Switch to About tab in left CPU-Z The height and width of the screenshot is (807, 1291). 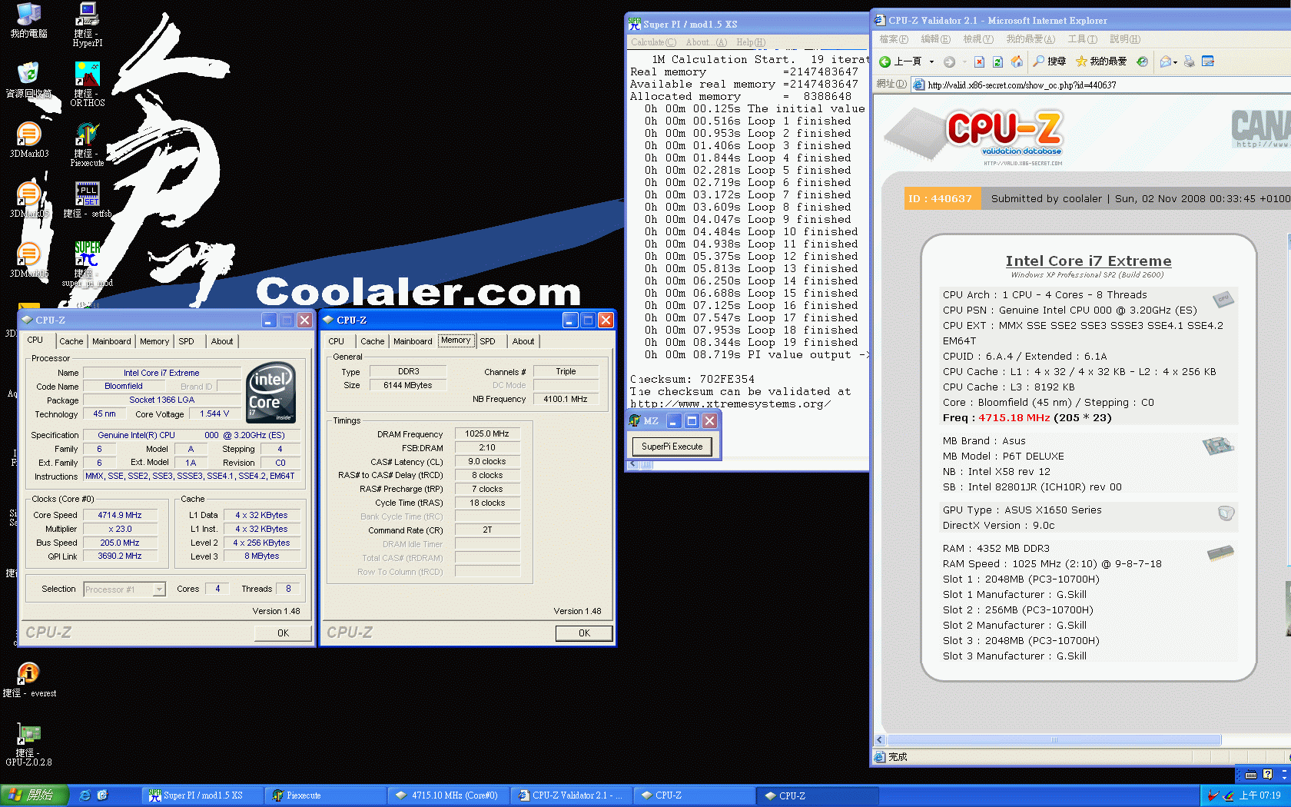pyautogui.click(x=222, y=341)
